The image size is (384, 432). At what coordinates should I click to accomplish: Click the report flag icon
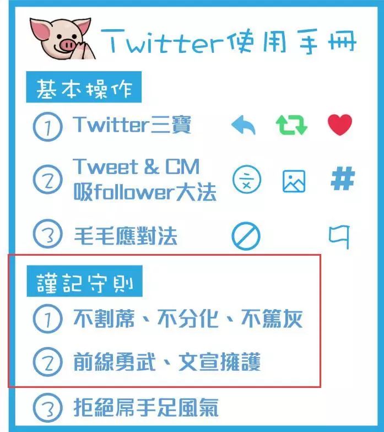pos(339,236)
